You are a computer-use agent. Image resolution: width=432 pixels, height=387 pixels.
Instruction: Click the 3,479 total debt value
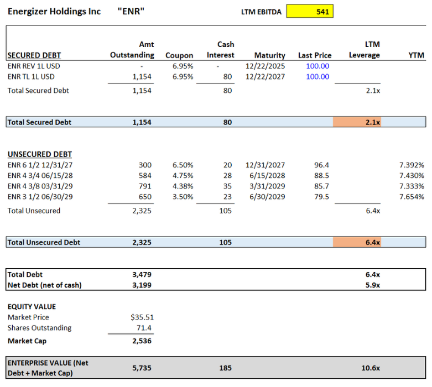click(142, 275)
